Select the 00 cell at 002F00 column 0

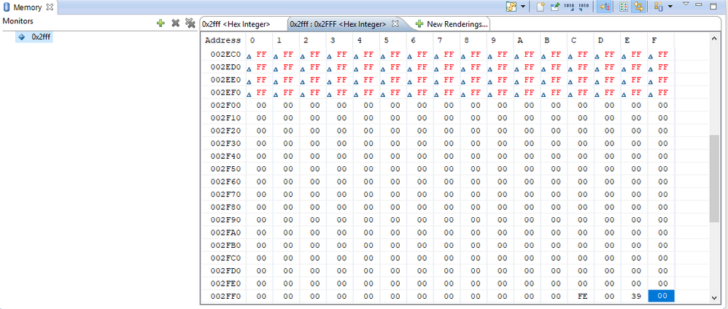(x=259, y=106)
